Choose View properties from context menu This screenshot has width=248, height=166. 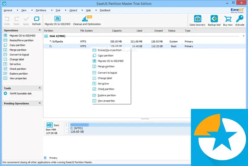[x=112, y=101]
